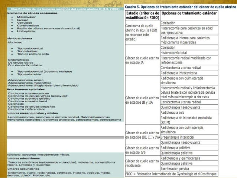Select the 'Carcinoide' line
Screen dimensions: 237x178
[16, 104]
